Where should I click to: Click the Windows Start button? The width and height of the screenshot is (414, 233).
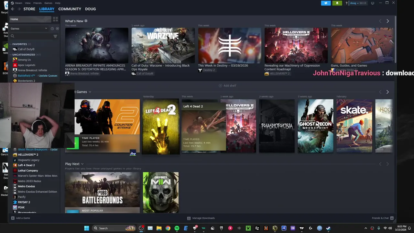(87, 228)
